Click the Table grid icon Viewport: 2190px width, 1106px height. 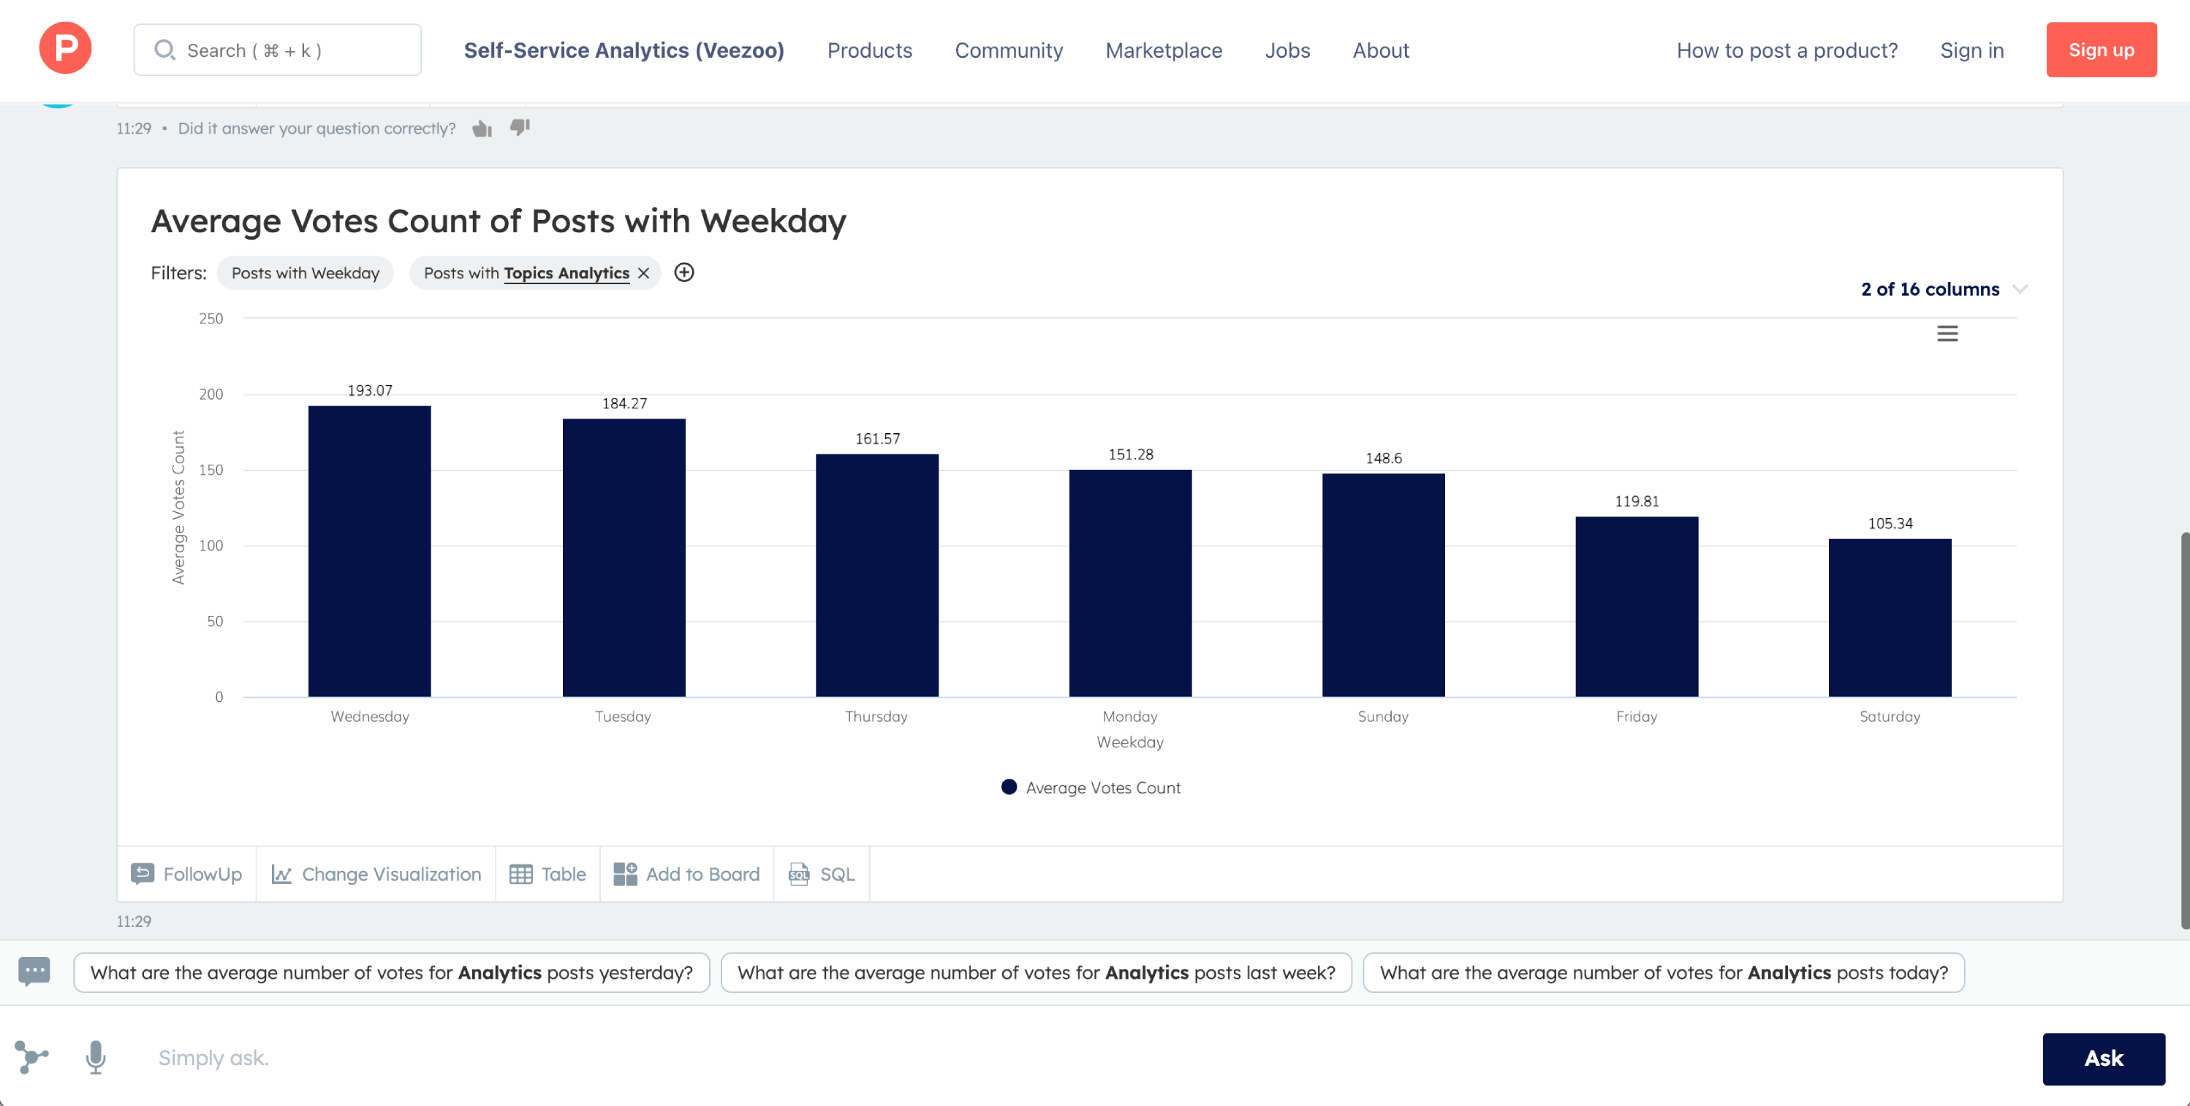[520, 874]
